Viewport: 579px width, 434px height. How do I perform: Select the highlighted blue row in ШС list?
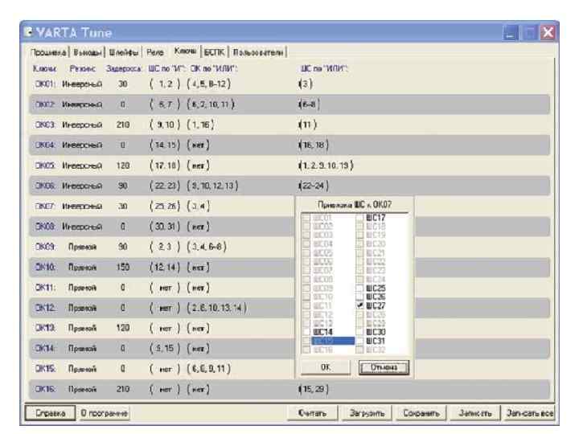[x=333, y=341]
